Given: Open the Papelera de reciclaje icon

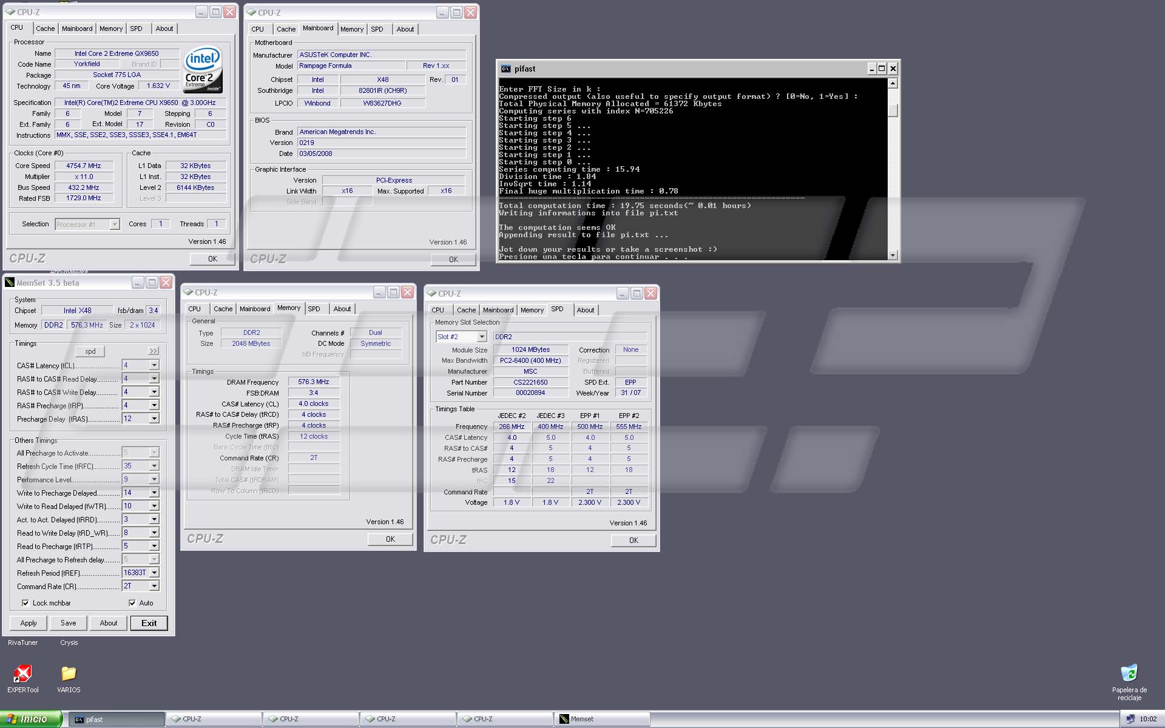Looking at the screenshot, I should [1129, 673].
